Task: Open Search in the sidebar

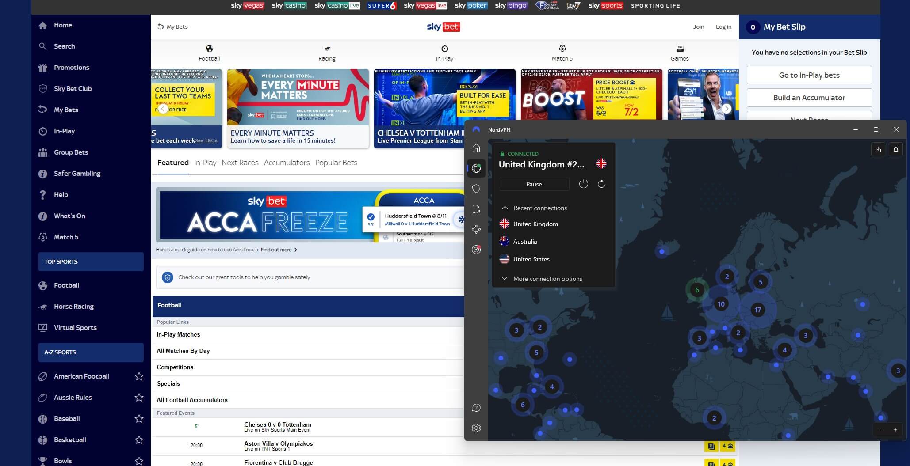Action: click(x=64, y=46)
